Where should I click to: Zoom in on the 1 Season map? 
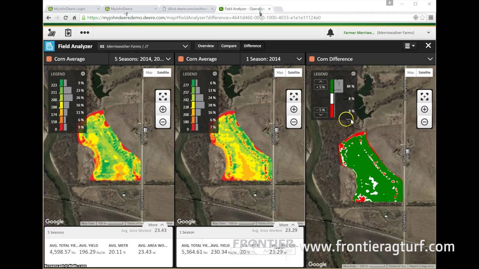click(x=294, y=109)
